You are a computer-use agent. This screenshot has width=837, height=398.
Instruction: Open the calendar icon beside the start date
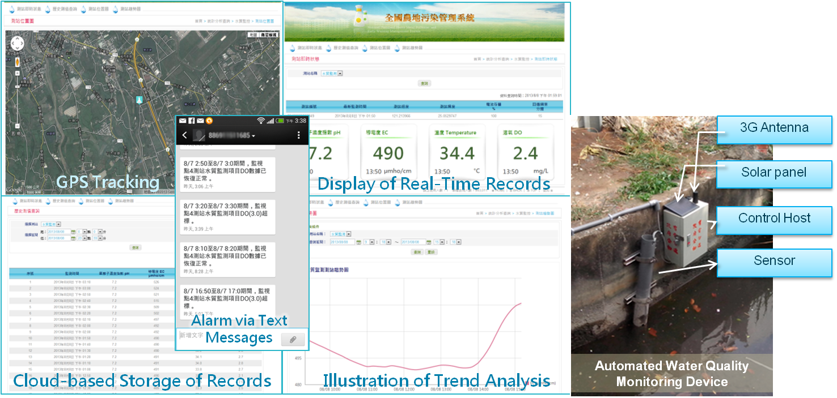pos(358,242)
